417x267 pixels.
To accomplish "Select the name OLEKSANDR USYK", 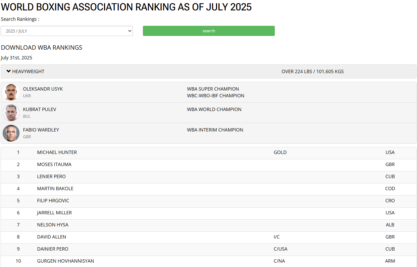I will (43, 89).
